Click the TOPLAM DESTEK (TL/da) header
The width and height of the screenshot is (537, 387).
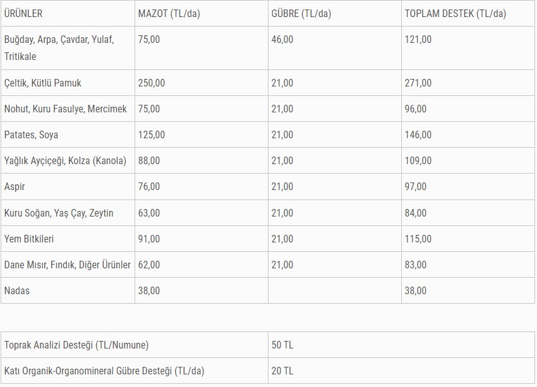click(x=455, y=13)
